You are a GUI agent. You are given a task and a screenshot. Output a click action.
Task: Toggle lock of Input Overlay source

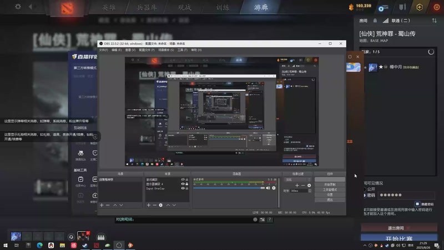click(186, 188)
